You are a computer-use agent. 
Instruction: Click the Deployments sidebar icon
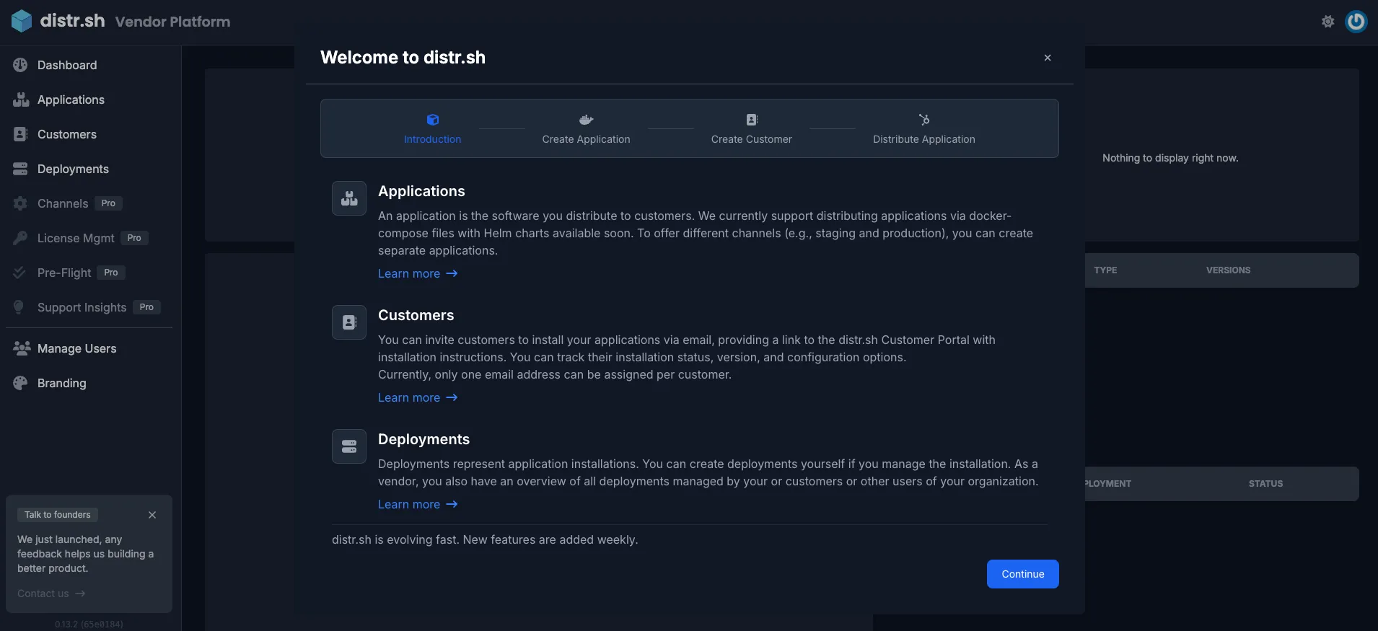20,169
